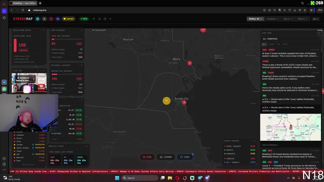Screen dimensions: 324x182
Task: Click the red 2 marker near Basra
Action: [190, 63]
